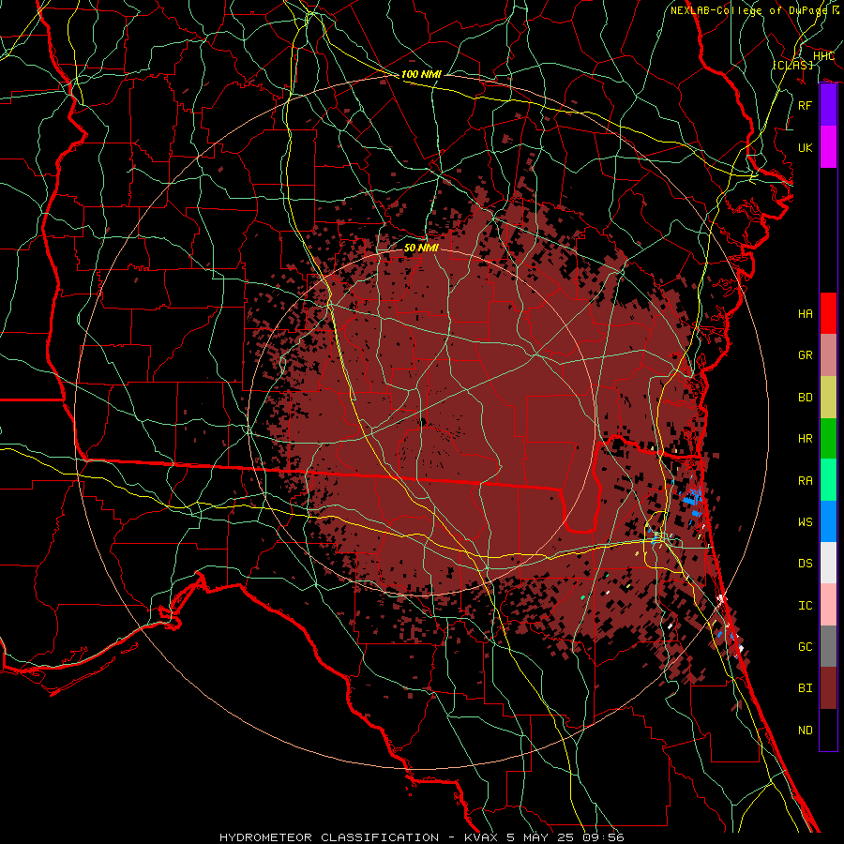
Task: Click the HYDROMETEOR CLASSIFICATION title text
Action: pos(329,837)
